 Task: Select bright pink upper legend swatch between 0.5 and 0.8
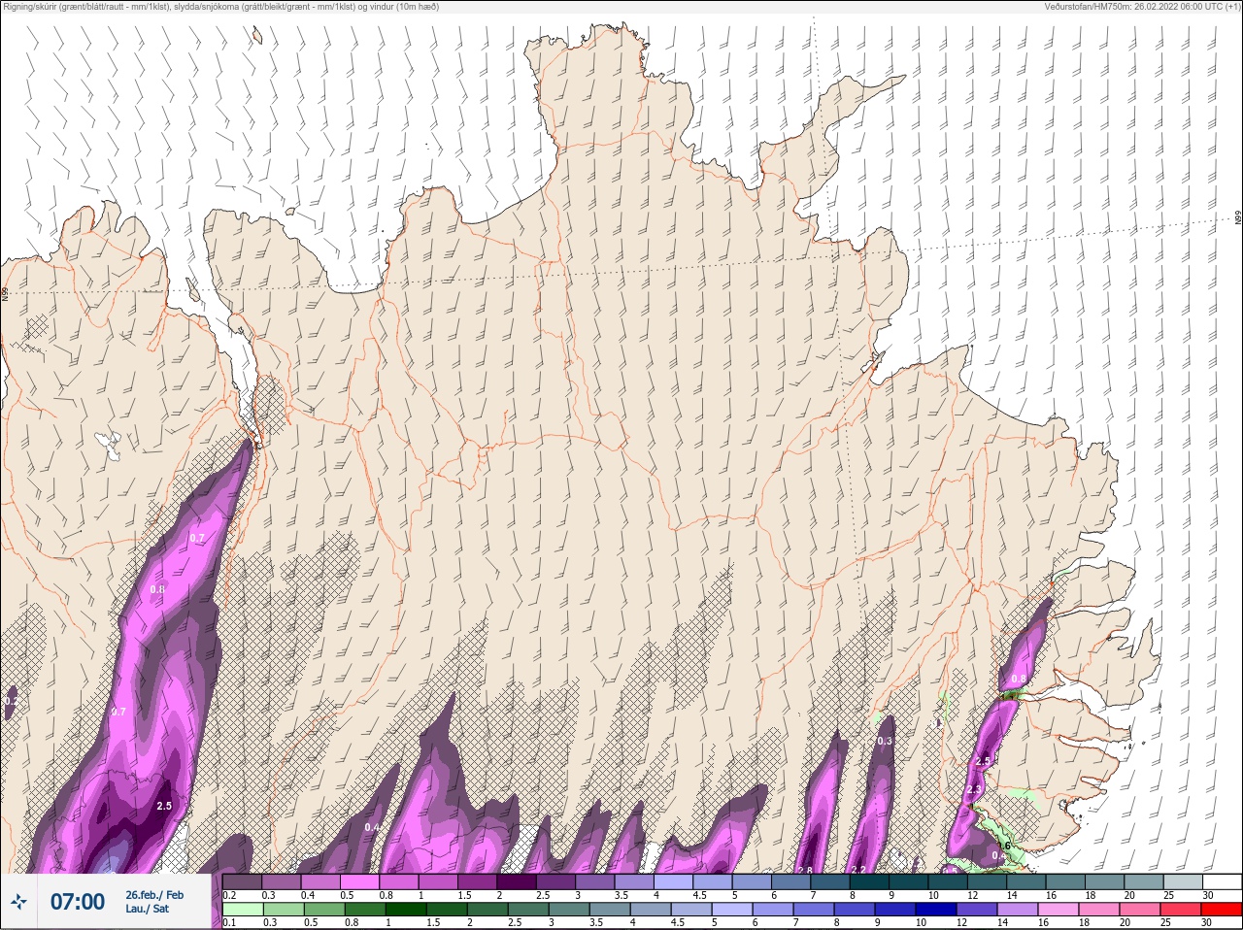pos(359,881)
